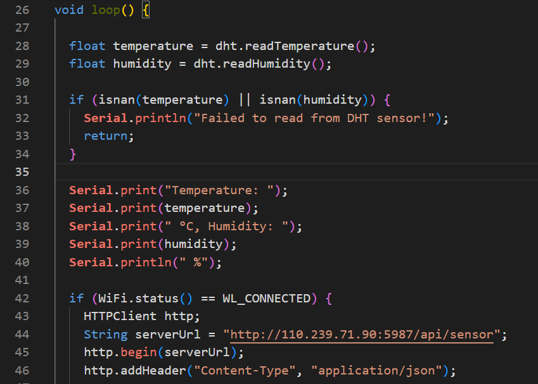This screenshot has width=538, height=384.
Task: Open the http://110.239.71.90:5987/api/sensor link
Action: coord(362,335)
